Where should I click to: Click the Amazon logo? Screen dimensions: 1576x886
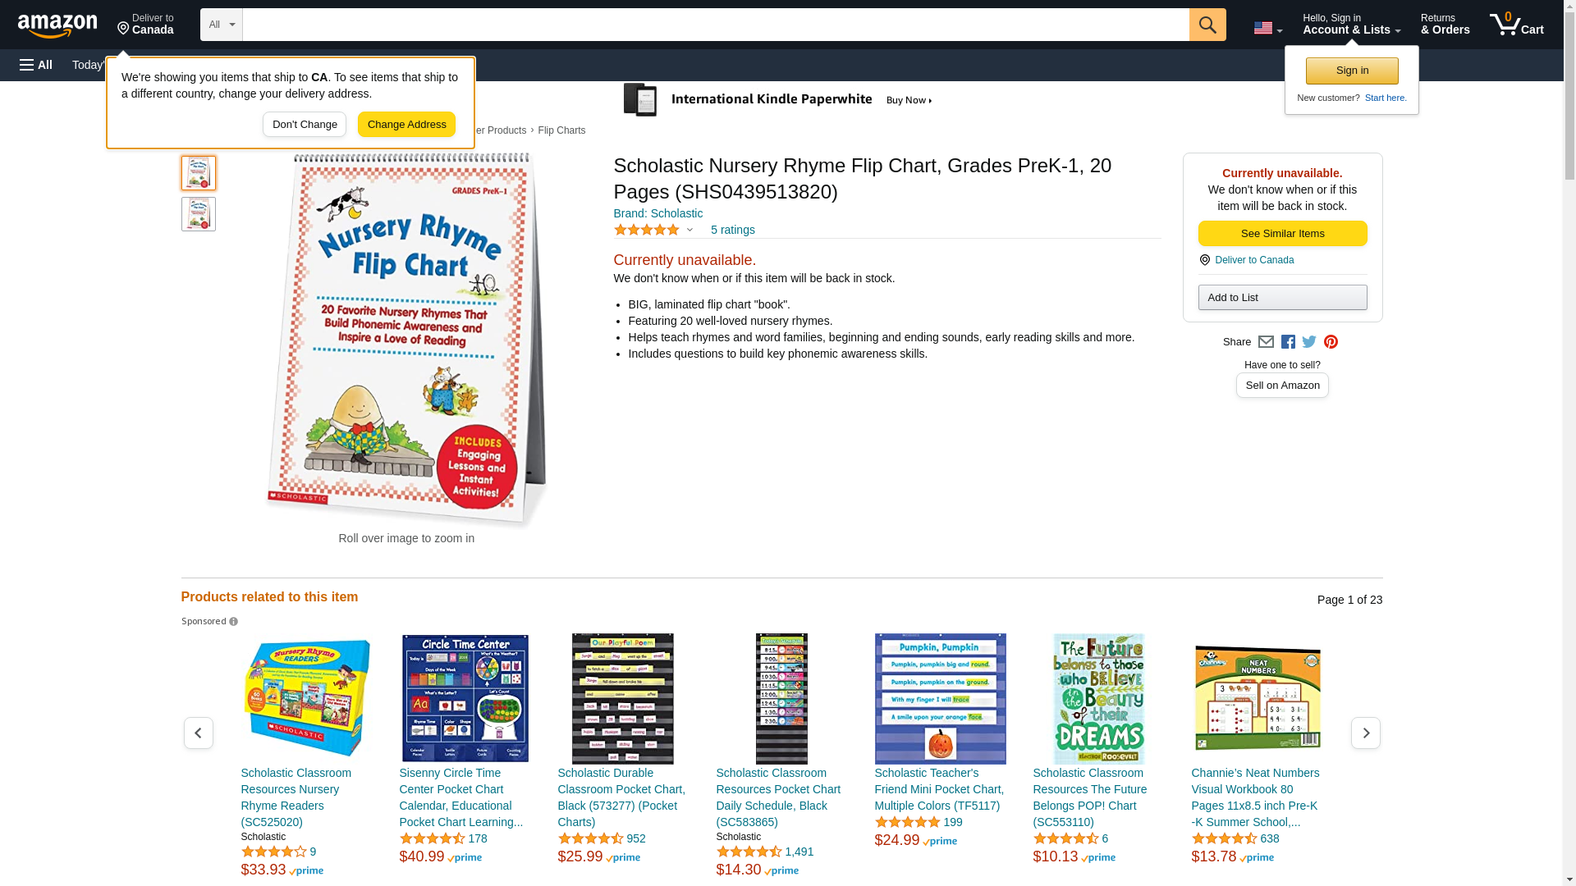(x=57, y=25)
